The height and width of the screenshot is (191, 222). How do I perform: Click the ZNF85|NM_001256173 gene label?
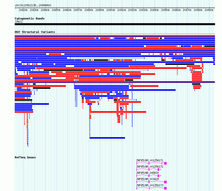(150, 185)
